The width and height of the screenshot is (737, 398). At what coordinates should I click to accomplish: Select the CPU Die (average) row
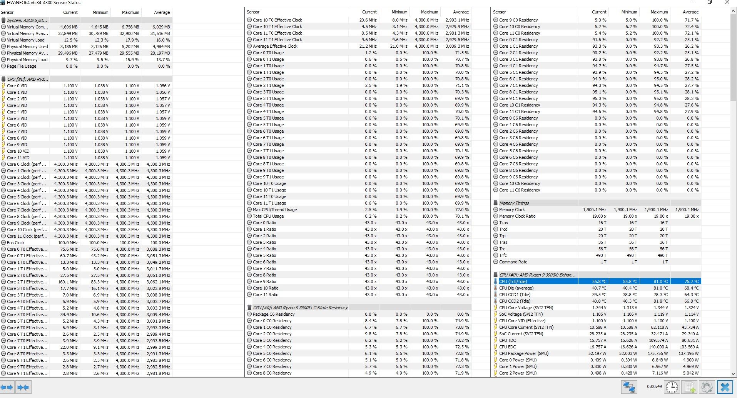pos(597,288)
